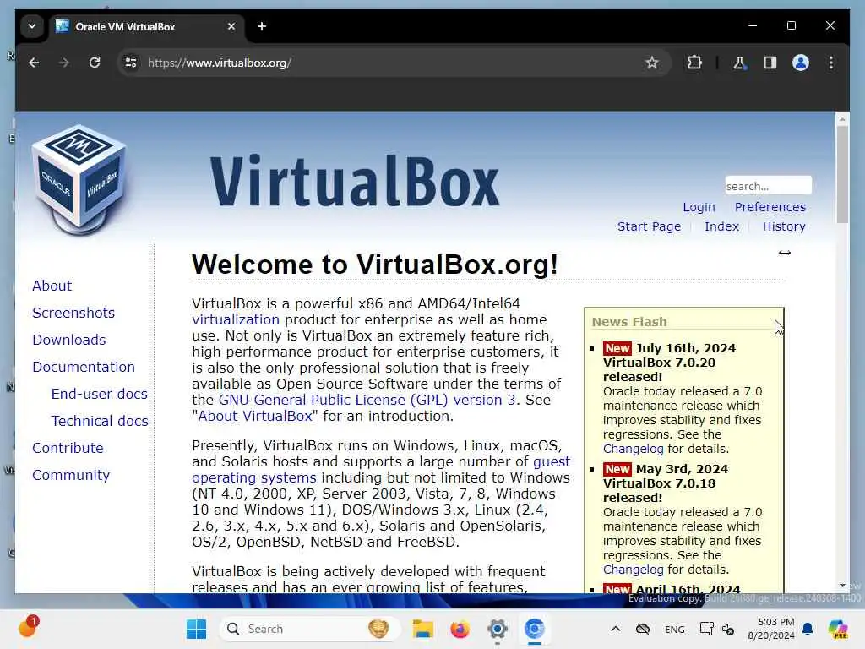Click the taskbar Search box
The image size is (865, 649).
pyautogui.click(x=309, y=629)
